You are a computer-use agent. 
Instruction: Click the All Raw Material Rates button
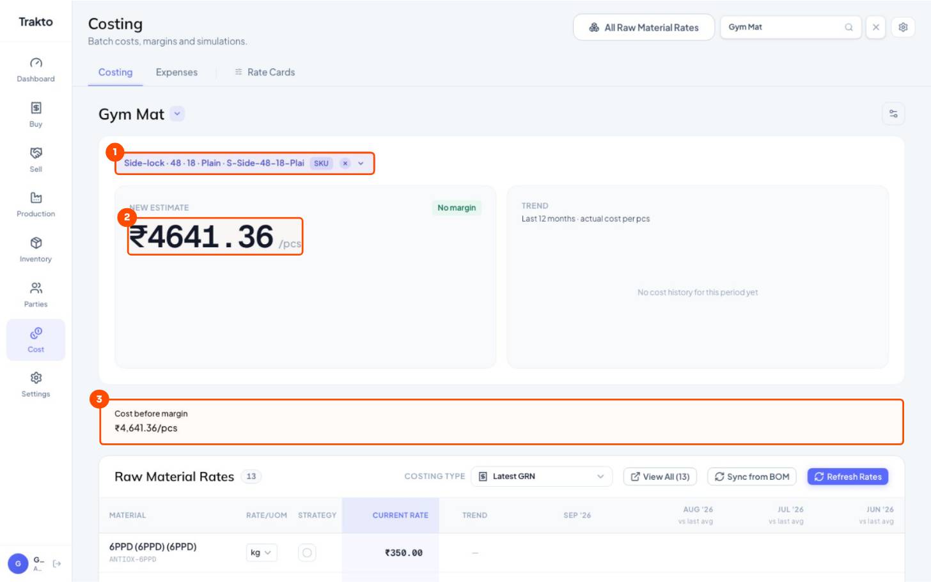point(643,27)
